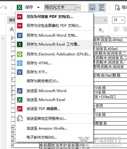Viewport: 127px width, 149px height.
Task: Click the 保存 save button
Action: point(29,7)
